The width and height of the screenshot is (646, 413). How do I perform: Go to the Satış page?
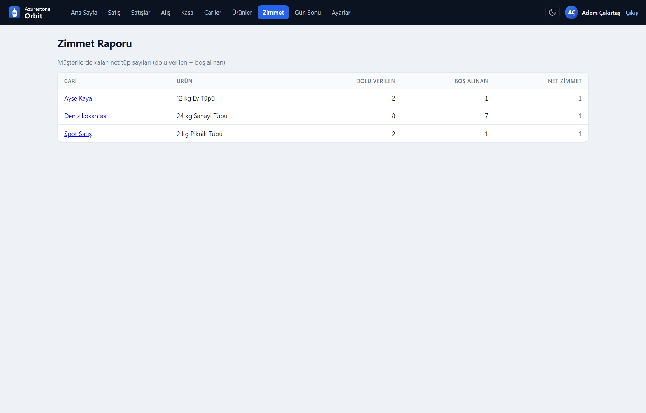click(x=114, y=13)
